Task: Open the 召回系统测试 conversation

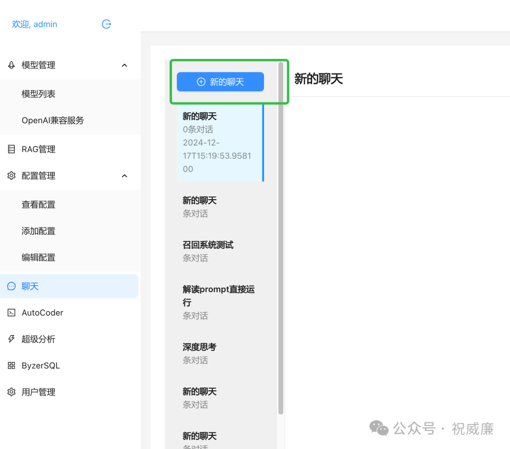Action: point(220,251)
